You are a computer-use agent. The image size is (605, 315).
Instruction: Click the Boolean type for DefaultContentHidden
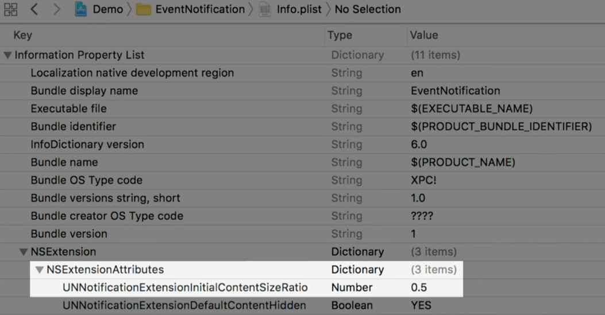(x=352, y=305)
